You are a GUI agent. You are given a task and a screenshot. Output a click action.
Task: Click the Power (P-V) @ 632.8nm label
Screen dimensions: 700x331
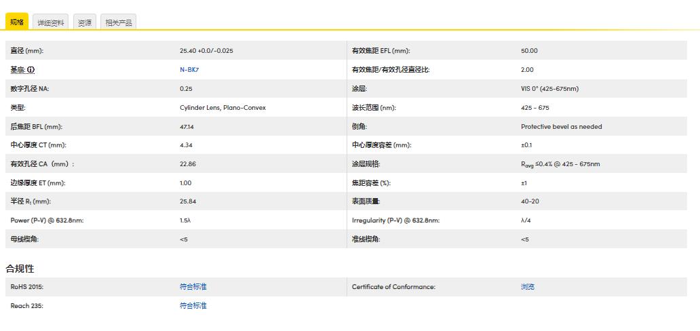point(47,220)
